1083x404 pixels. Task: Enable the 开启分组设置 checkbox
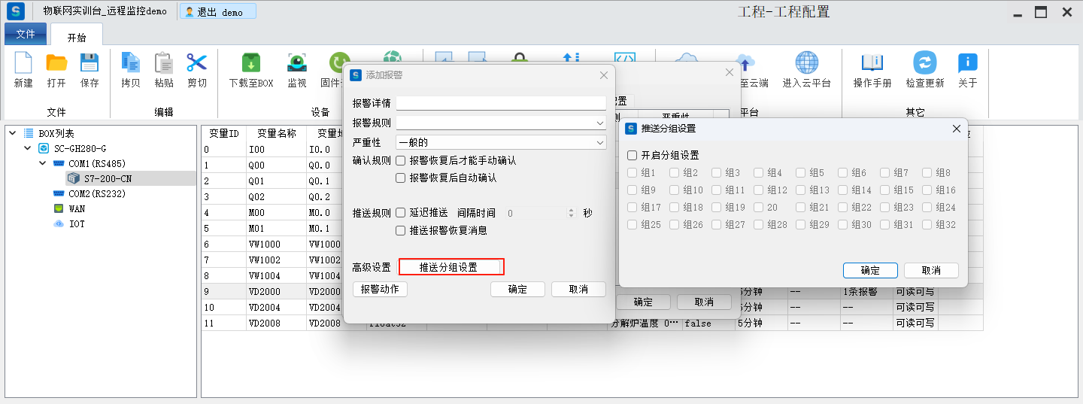tap(633, 156)
